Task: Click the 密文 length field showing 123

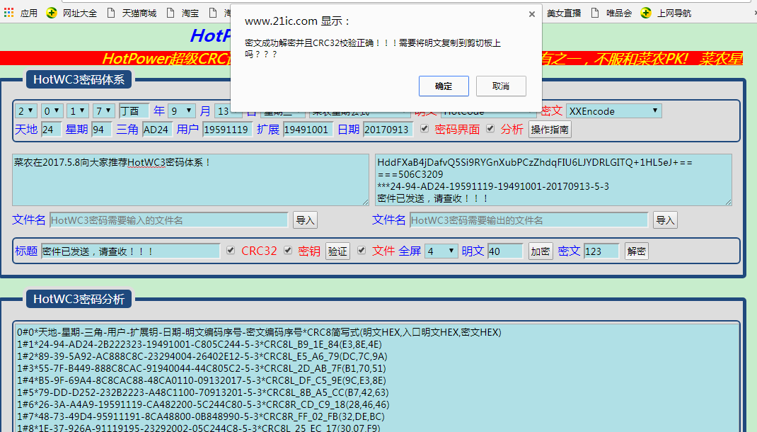Action: 601,251
